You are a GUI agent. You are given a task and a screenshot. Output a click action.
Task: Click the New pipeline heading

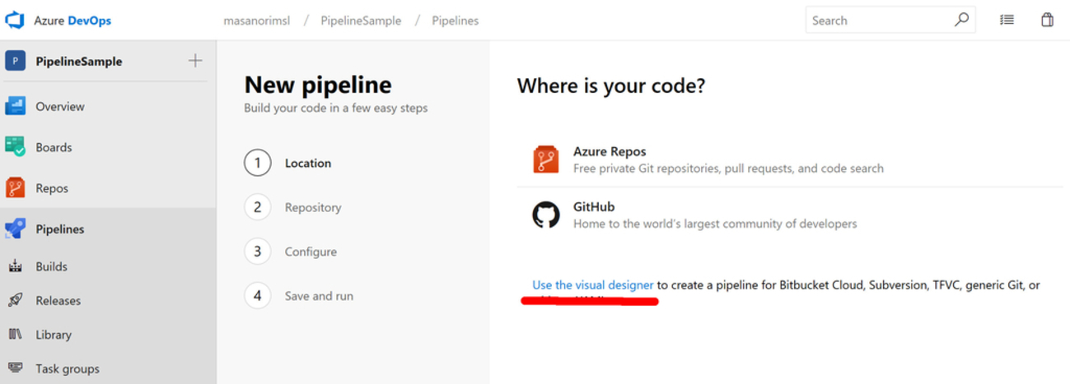[318, 85]
